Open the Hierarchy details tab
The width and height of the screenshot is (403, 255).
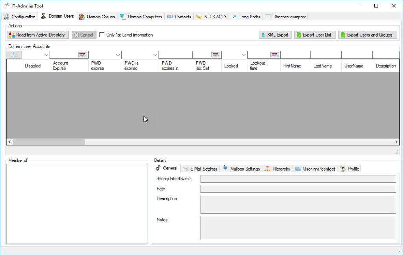click(x=277, y=169)
